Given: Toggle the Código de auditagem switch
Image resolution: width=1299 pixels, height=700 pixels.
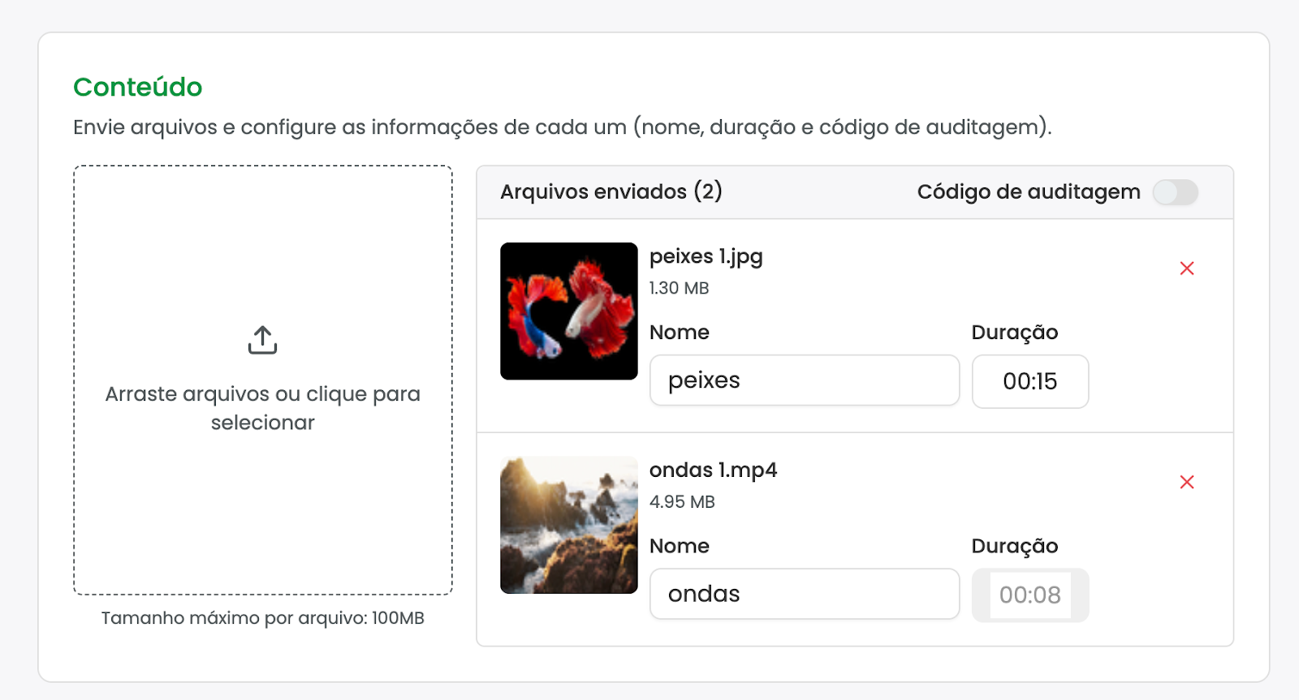Looking at the screenshot, I should coord(1175,192).
